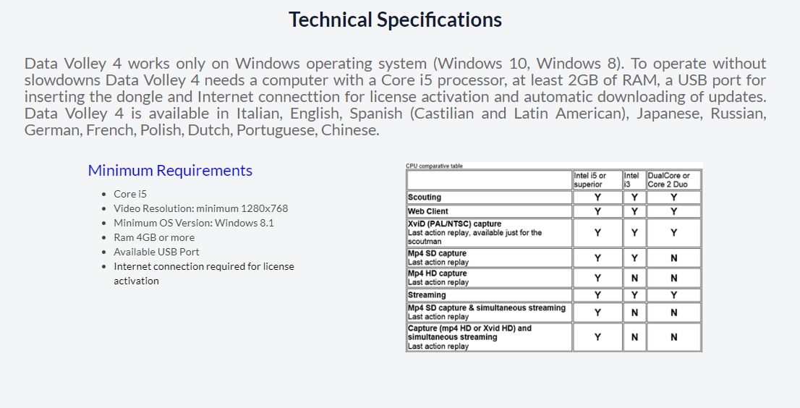This screenshot has width=800, height=408.
Task: Click the Streaming row label
Action: [427, 294]
